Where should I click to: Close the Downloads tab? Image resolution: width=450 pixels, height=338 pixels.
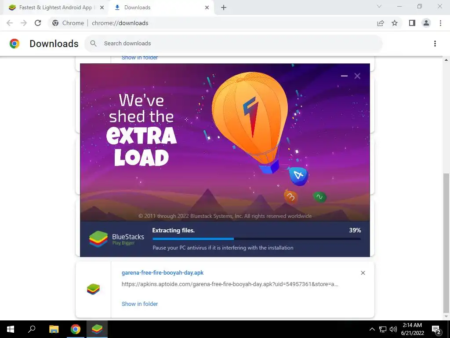(x=207, y=7)
